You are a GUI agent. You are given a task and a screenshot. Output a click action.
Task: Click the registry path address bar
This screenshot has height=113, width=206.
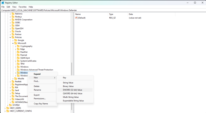(x=103, y=10)
